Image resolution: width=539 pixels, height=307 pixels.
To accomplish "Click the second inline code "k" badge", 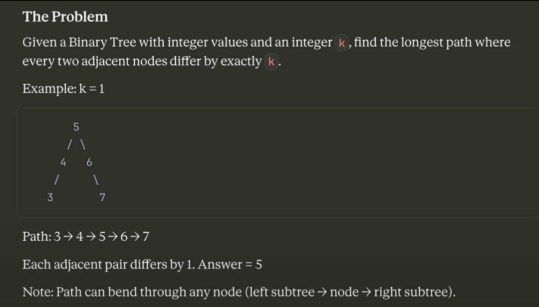I will 271,62.
